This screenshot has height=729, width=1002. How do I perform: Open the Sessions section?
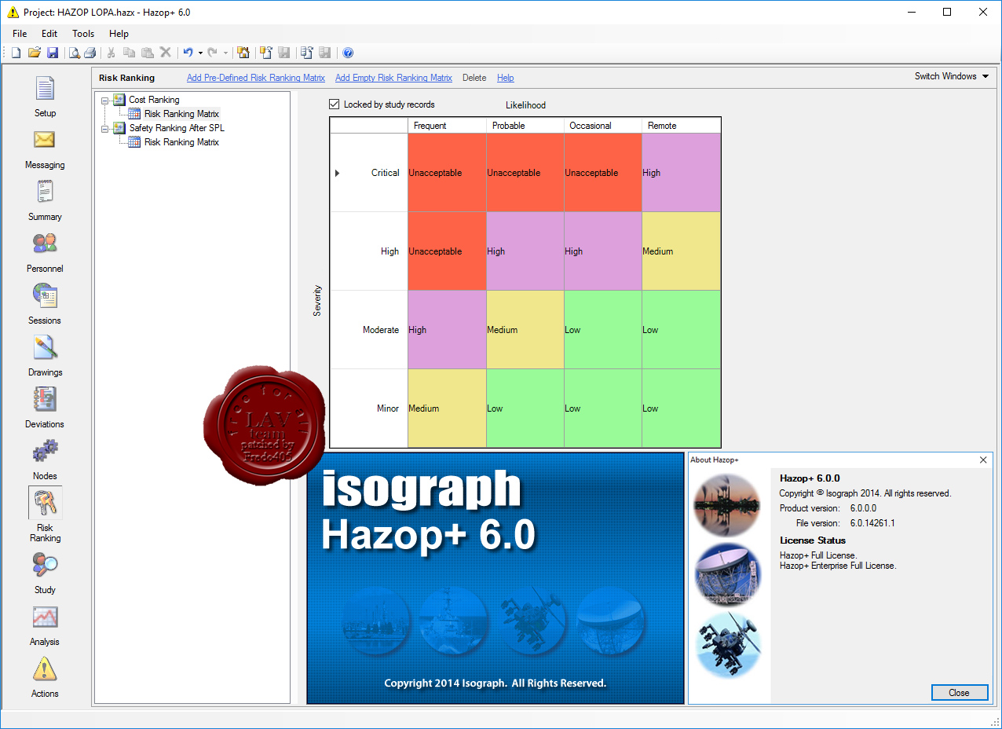pos(45,304)
